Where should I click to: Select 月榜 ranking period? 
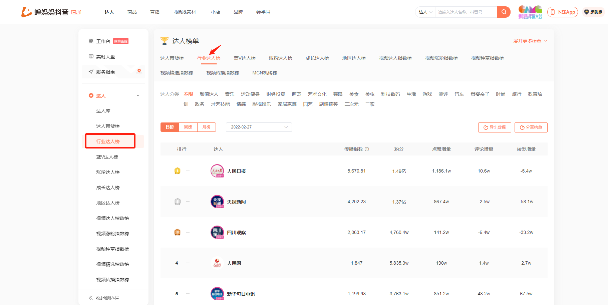(207, 127)
